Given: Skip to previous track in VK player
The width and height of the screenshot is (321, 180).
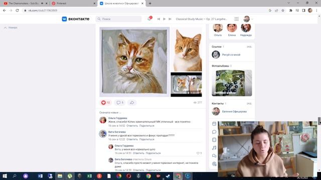Looking at the screenshot, I should (158, 19).
